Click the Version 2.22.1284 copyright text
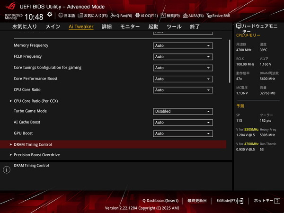Image resolution: width=284 pixels, height=213 pixels. tap(142, 208)
